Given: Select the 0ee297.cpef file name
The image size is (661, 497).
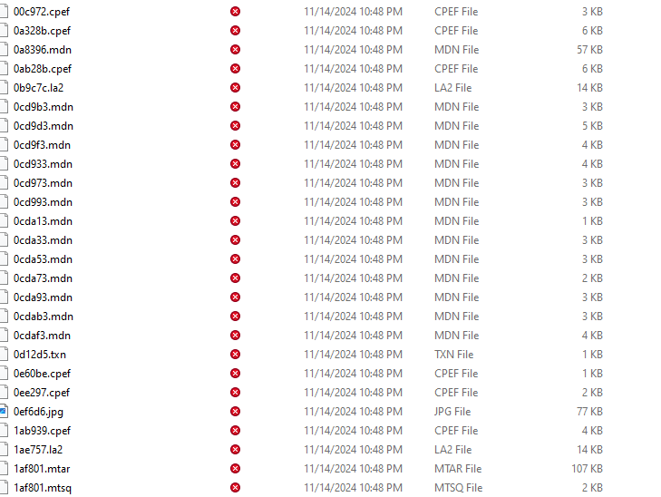Looking at the screenshot, I should click(x=42, y=393).
